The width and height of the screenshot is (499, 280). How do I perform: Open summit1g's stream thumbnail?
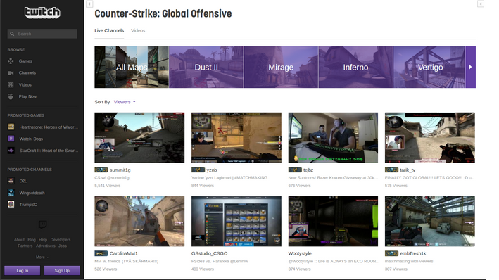coord(139,137)
